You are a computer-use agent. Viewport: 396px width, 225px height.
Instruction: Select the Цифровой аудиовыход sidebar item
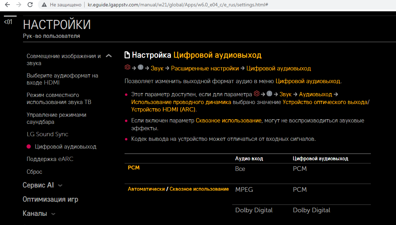[65, 146]
